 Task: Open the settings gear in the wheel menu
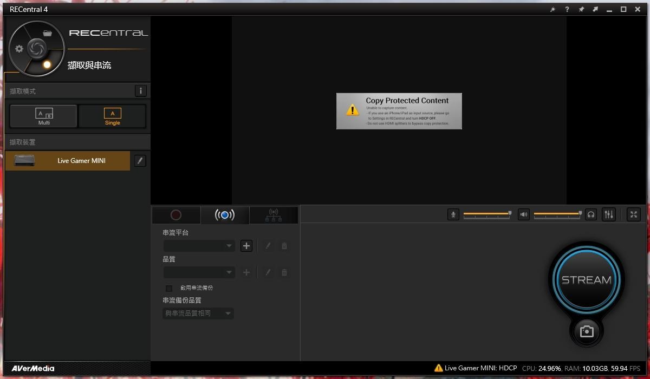click(x=19, y=49)
